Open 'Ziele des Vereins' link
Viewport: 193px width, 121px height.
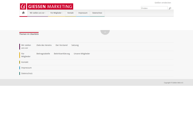click(x=44, y=45)
